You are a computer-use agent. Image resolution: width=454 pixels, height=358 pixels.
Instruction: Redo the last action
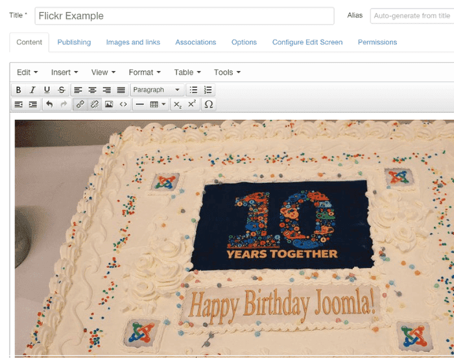pyautogui.click(x=64, y=104)
